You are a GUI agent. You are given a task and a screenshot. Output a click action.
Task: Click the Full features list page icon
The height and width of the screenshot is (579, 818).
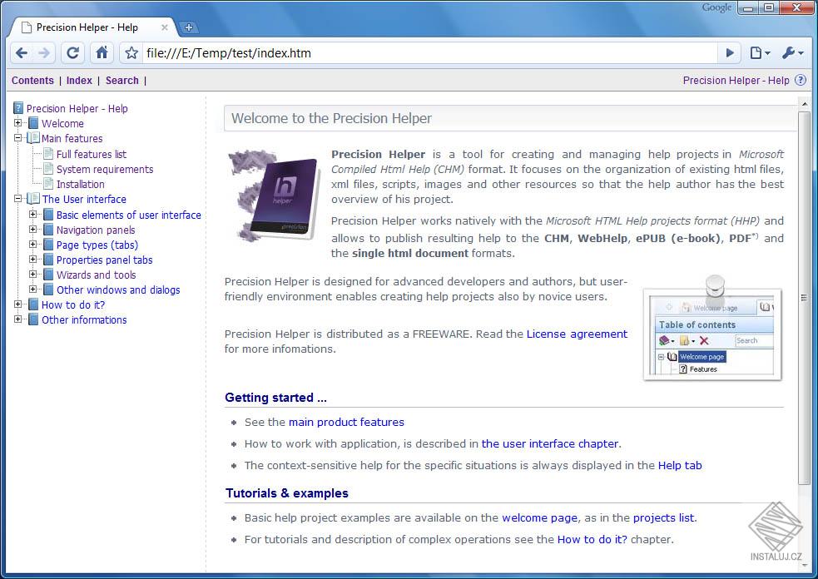click(x=48, y=153)
